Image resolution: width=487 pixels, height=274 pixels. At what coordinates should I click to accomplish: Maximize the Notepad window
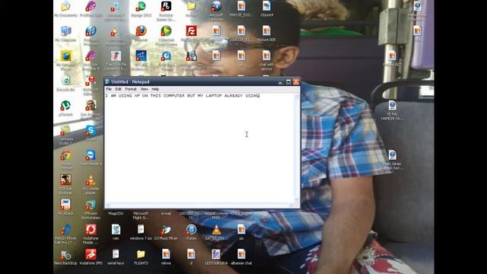coord(288,81)
